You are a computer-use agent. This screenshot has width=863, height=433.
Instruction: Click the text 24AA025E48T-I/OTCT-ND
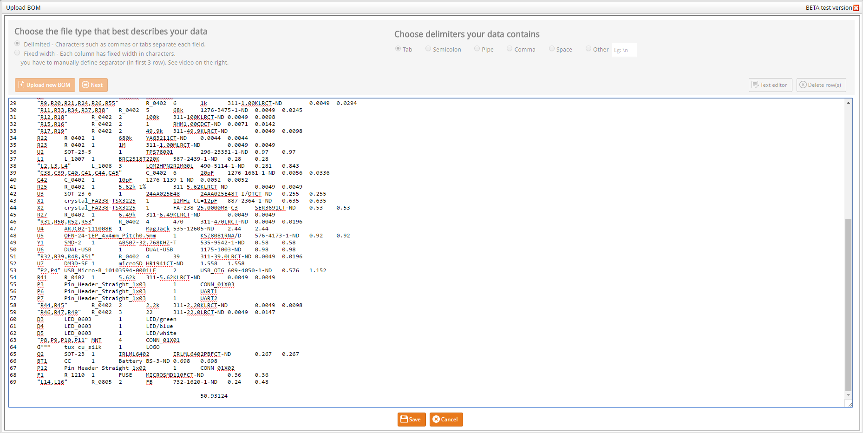pyautogui.click(x=236, y=194)
